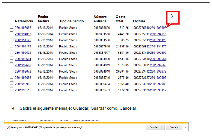Open reference link 2601994125
Screen dimensions: 212x138
coord(23,40)
